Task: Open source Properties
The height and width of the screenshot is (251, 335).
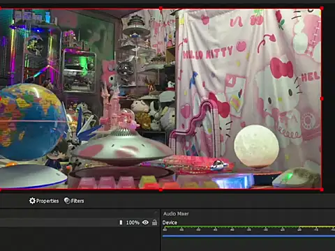Action: click(x=44, y=201)
